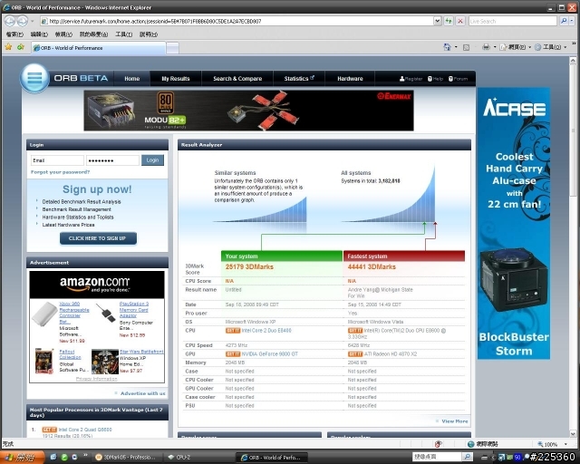Open the File menu in menu bar
This screenshot has width=580, height=464.
tap(14, 34)
